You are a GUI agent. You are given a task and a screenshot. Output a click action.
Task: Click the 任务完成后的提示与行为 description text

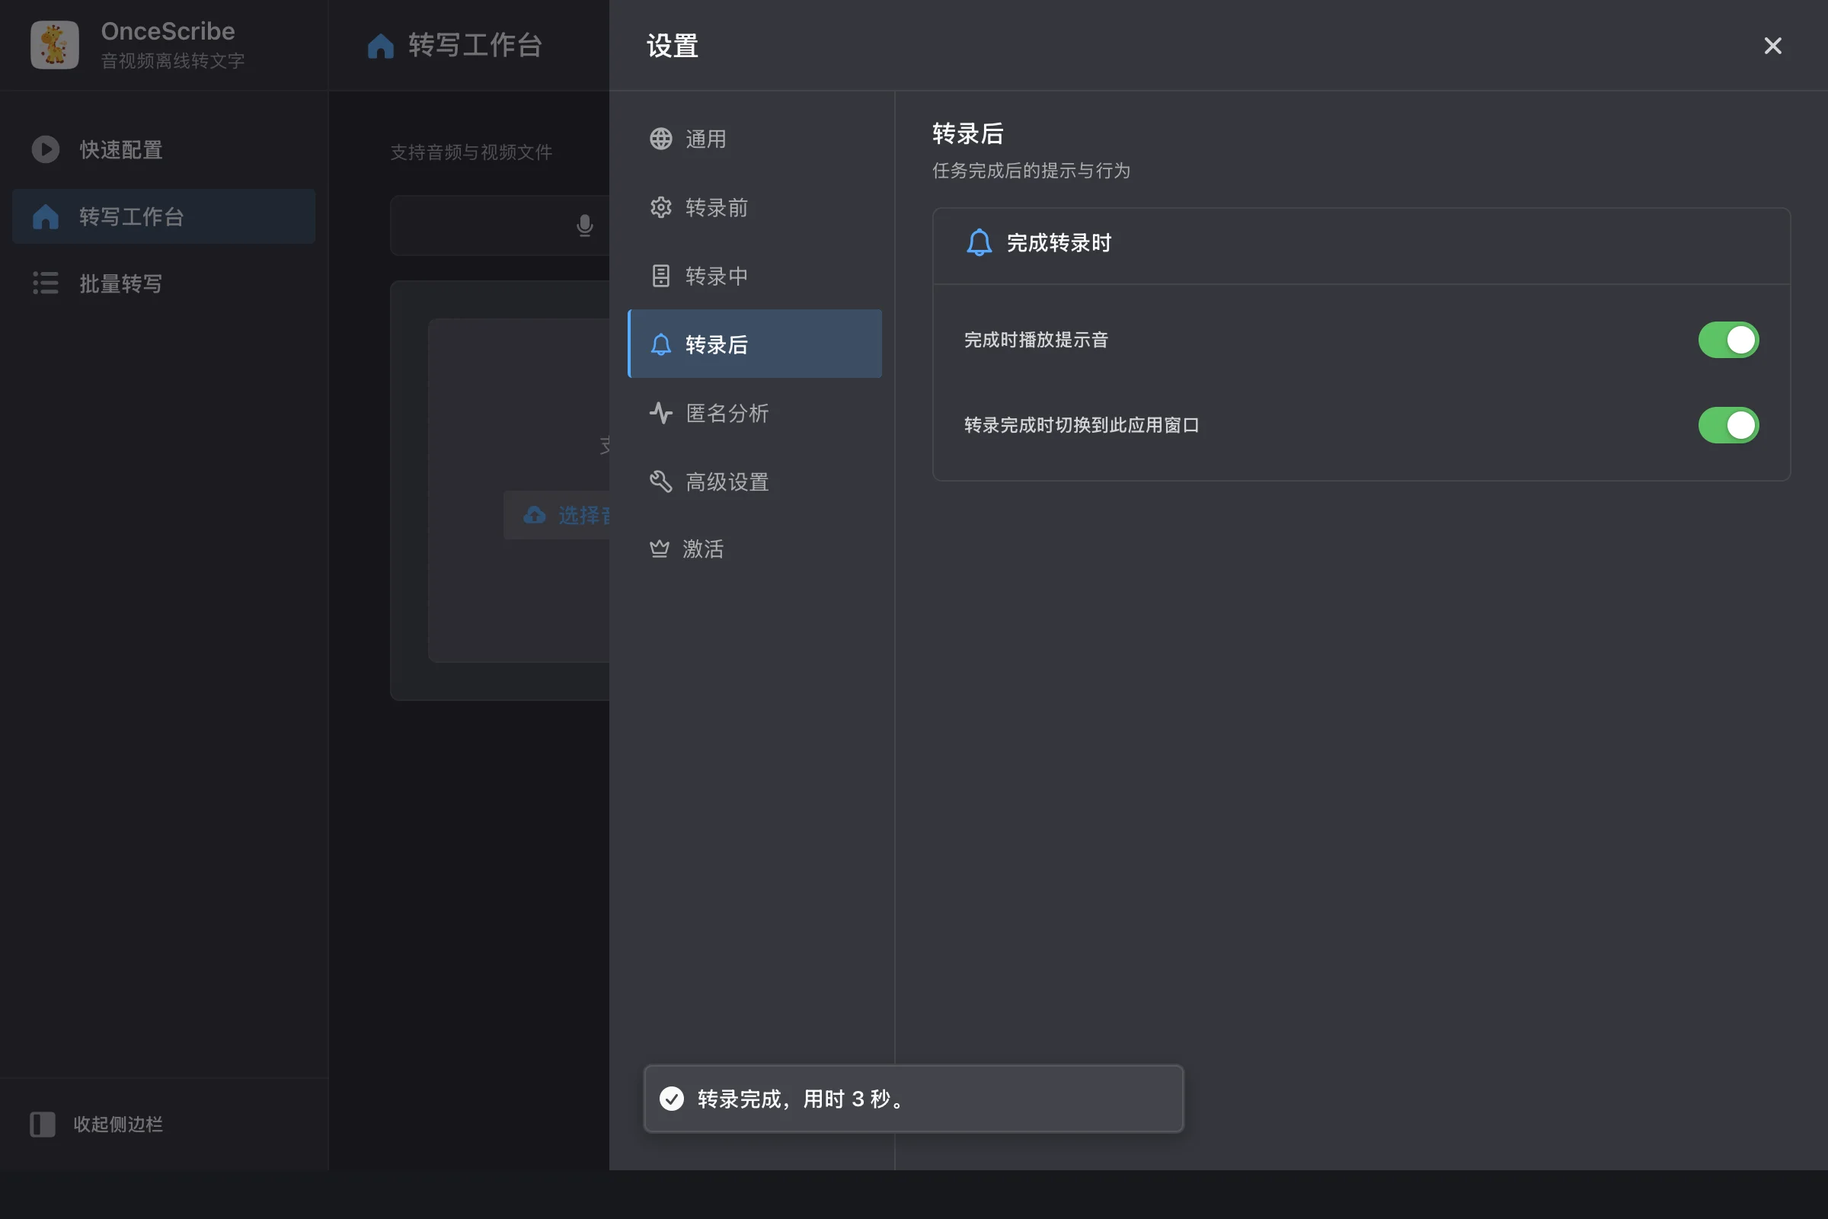pyautogui.click(x=1031, y=170)
